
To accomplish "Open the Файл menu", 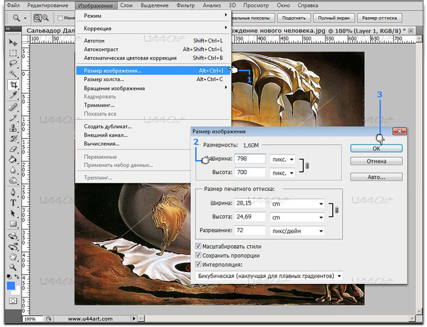I will [13, 5].
